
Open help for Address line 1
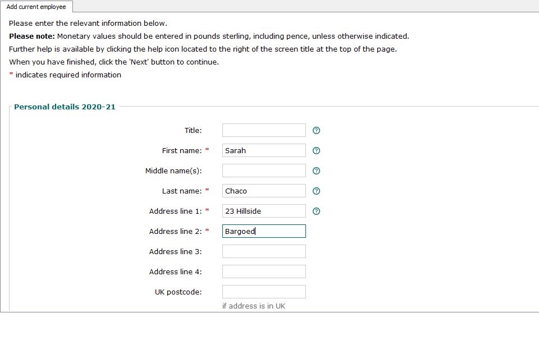pyautogui.click(x=316, y=211)
